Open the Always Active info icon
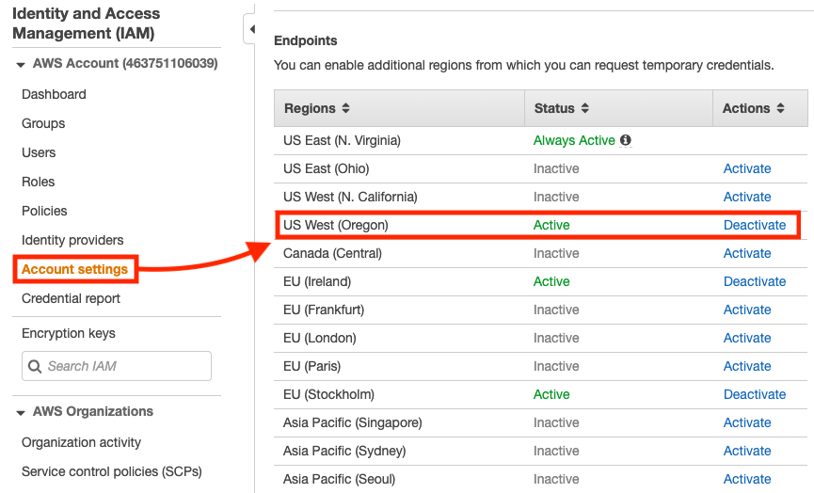Viewport: 814px width, 493px height. coord(626,140)
